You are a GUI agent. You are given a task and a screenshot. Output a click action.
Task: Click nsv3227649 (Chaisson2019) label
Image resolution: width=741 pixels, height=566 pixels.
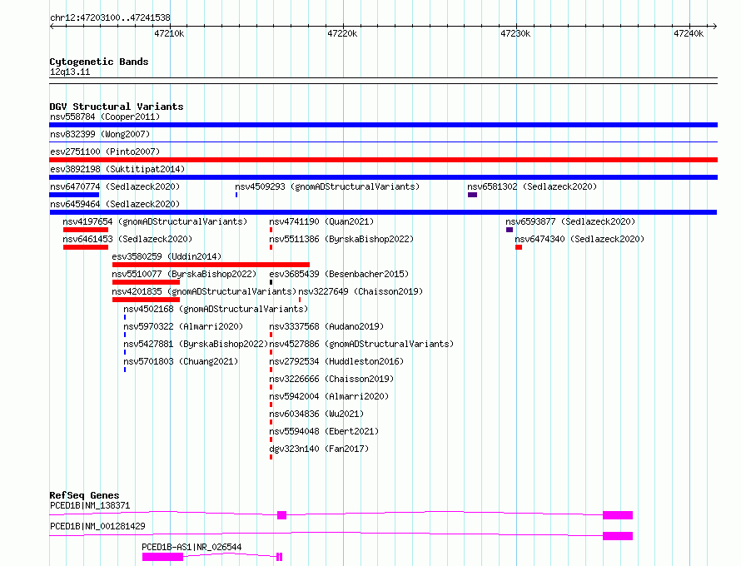pos(361,291)
